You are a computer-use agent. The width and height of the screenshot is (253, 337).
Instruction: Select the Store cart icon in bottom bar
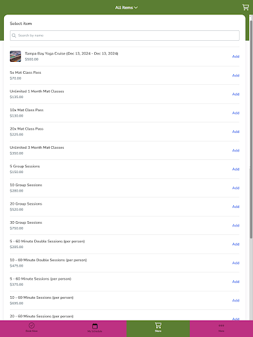[158, 325]
